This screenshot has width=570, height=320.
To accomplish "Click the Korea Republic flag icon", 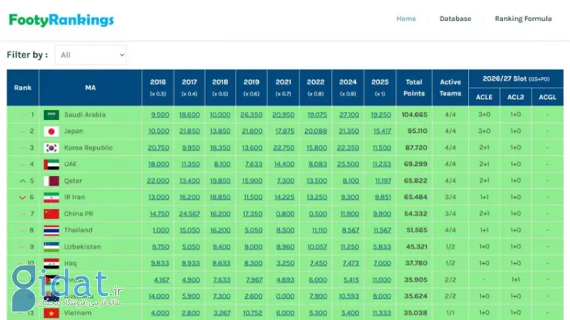I will [x=52, y=148].
